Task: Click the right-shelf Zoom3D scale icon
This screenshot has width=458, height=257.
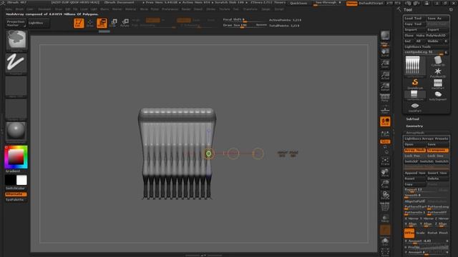Action: coord(385,184)
